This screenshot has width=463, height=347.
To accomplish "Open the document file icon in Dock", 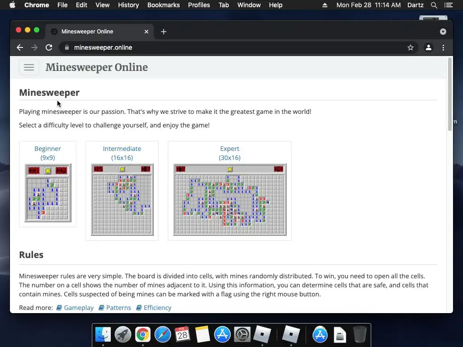I will tap(340, 335).
